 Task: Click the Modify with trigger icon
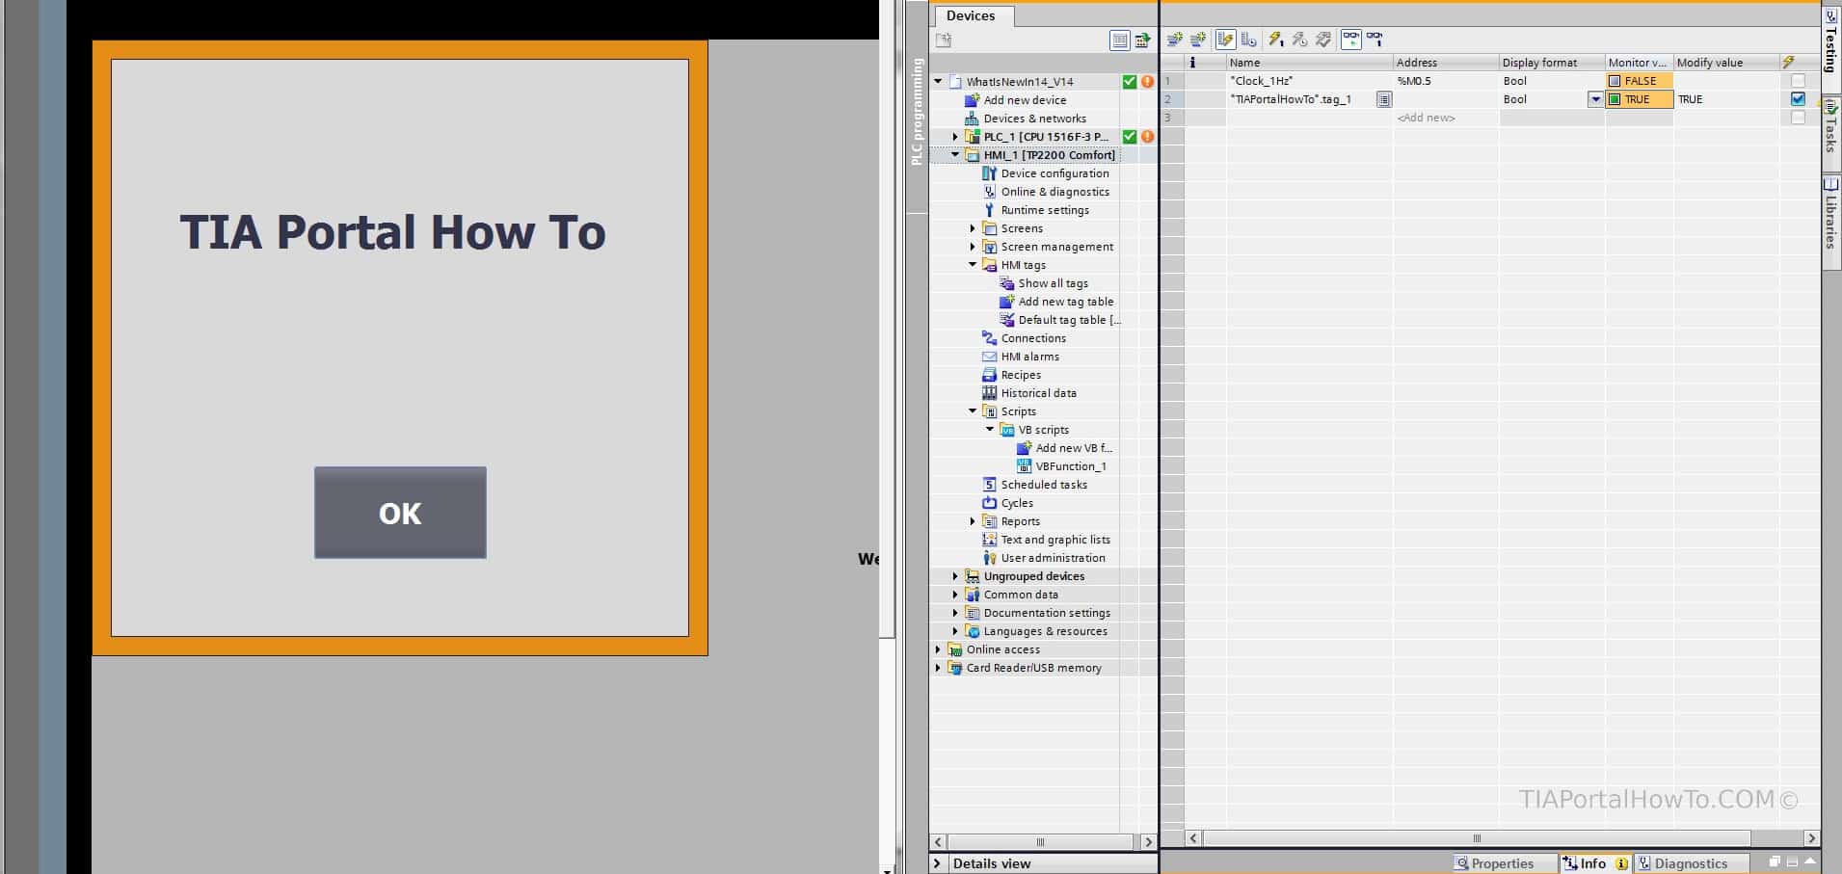click(1300, 40)
